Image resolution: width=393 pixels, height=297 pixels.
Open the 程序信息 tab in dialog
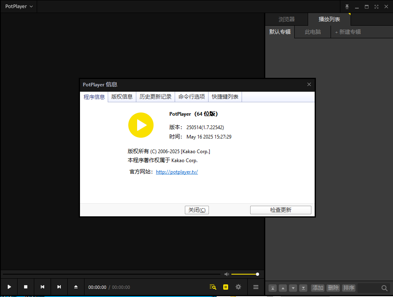[x=94, y=97]
